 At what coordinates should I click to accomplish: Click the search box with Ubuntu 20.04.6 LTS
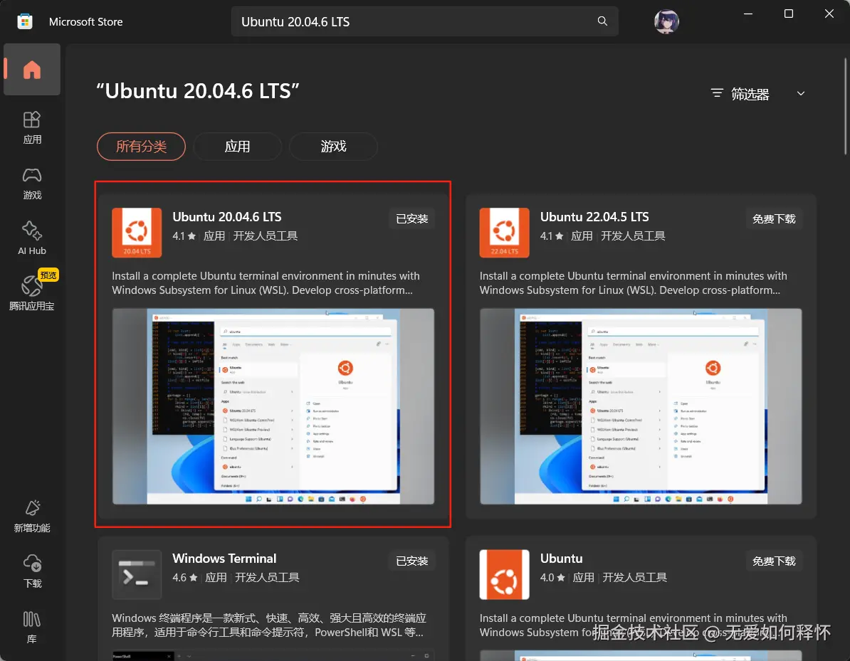(424, 21)
